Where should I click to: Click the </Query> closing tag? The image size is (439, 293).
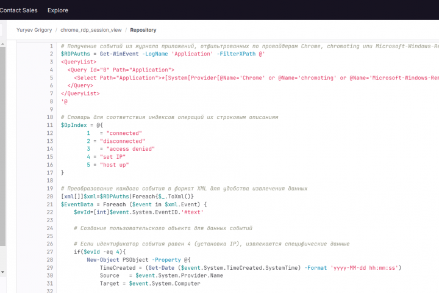coord(80,85)
